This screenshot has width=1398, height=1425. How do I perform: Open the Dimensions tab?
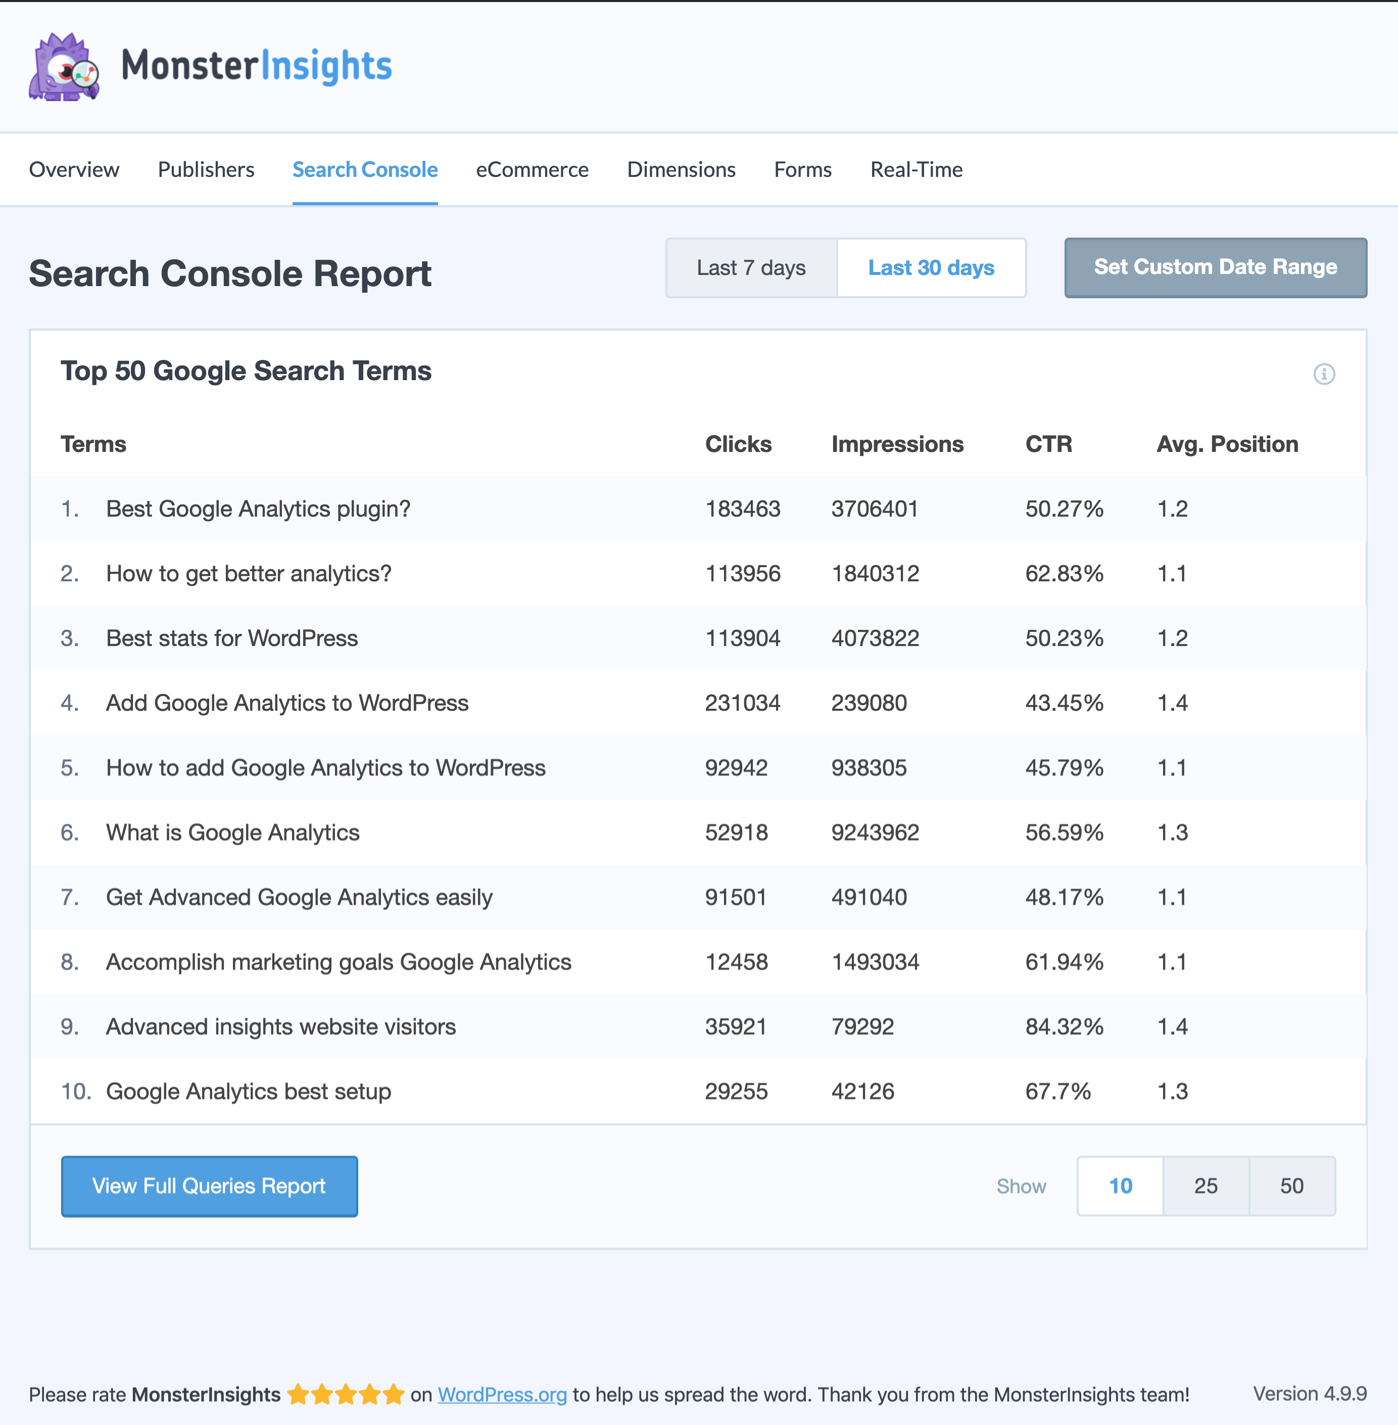681,170
